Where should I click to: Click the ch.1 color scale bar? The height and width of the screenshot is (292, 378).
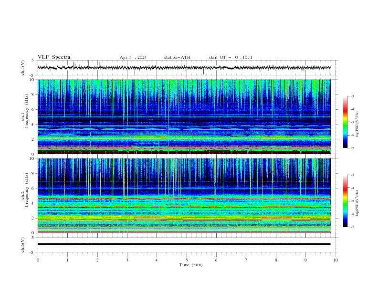pos(345,122)
